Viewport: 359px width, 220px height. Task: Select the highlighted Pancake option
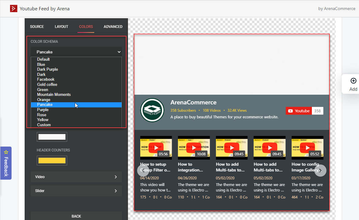76,105
